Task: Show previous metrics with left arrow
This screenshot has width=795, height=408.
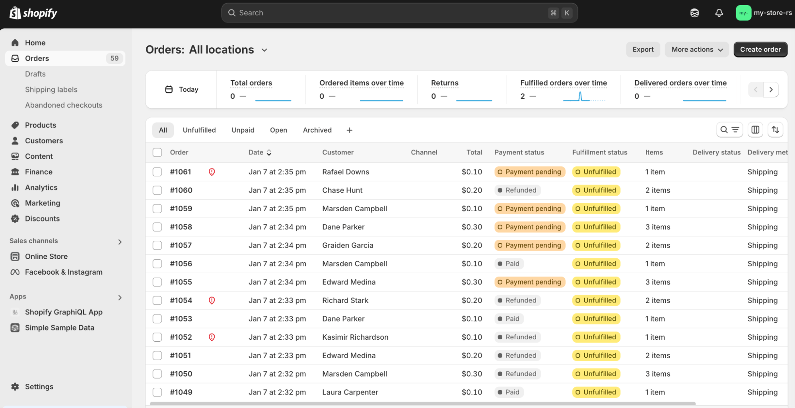Action: coord(756,90)
